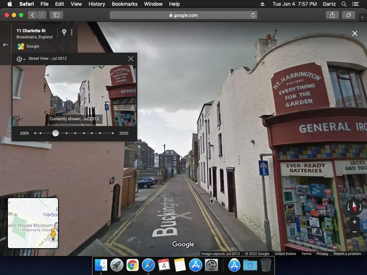This screenshot has width=367, height=275.
Task: Open a new Safari tab
Action: [x=362, y=17]
